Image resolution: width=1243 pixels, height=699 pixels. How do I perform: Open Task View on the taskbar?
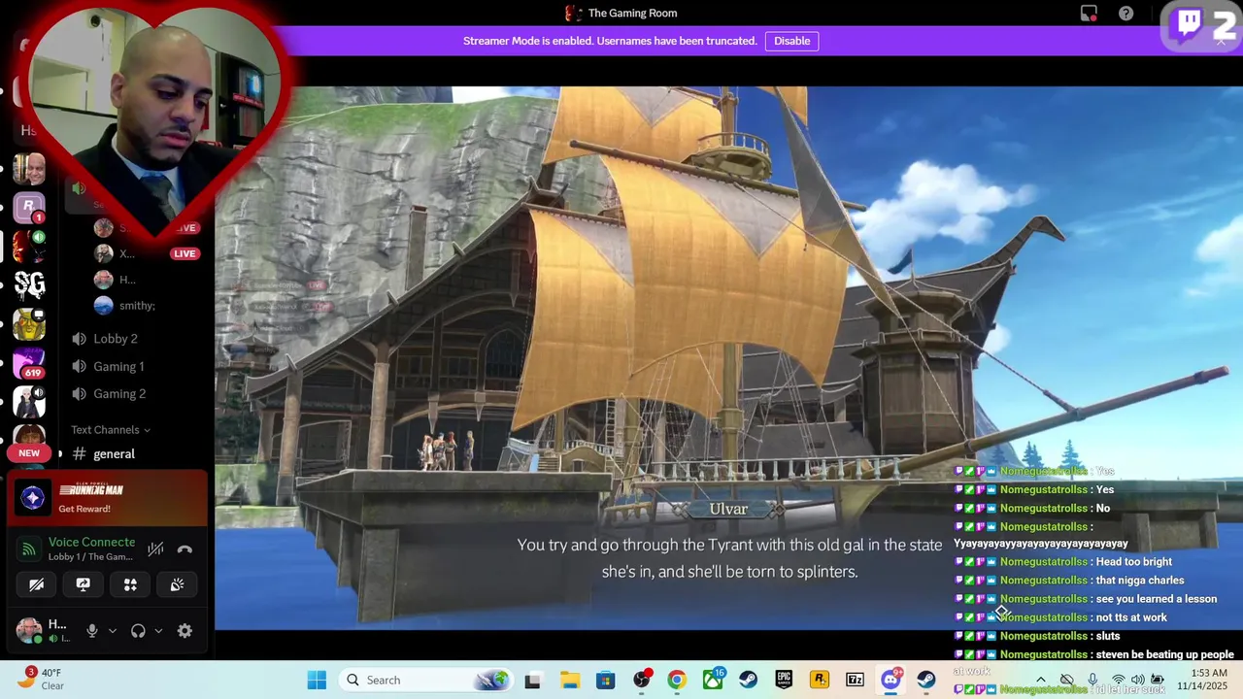(x=532, y=680)
